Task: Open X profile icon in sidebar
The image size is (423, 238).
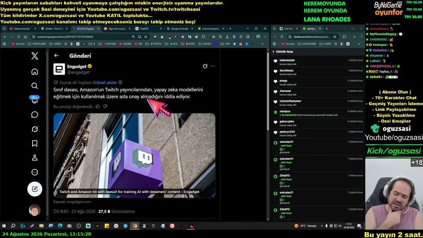Action: [35, 158]
